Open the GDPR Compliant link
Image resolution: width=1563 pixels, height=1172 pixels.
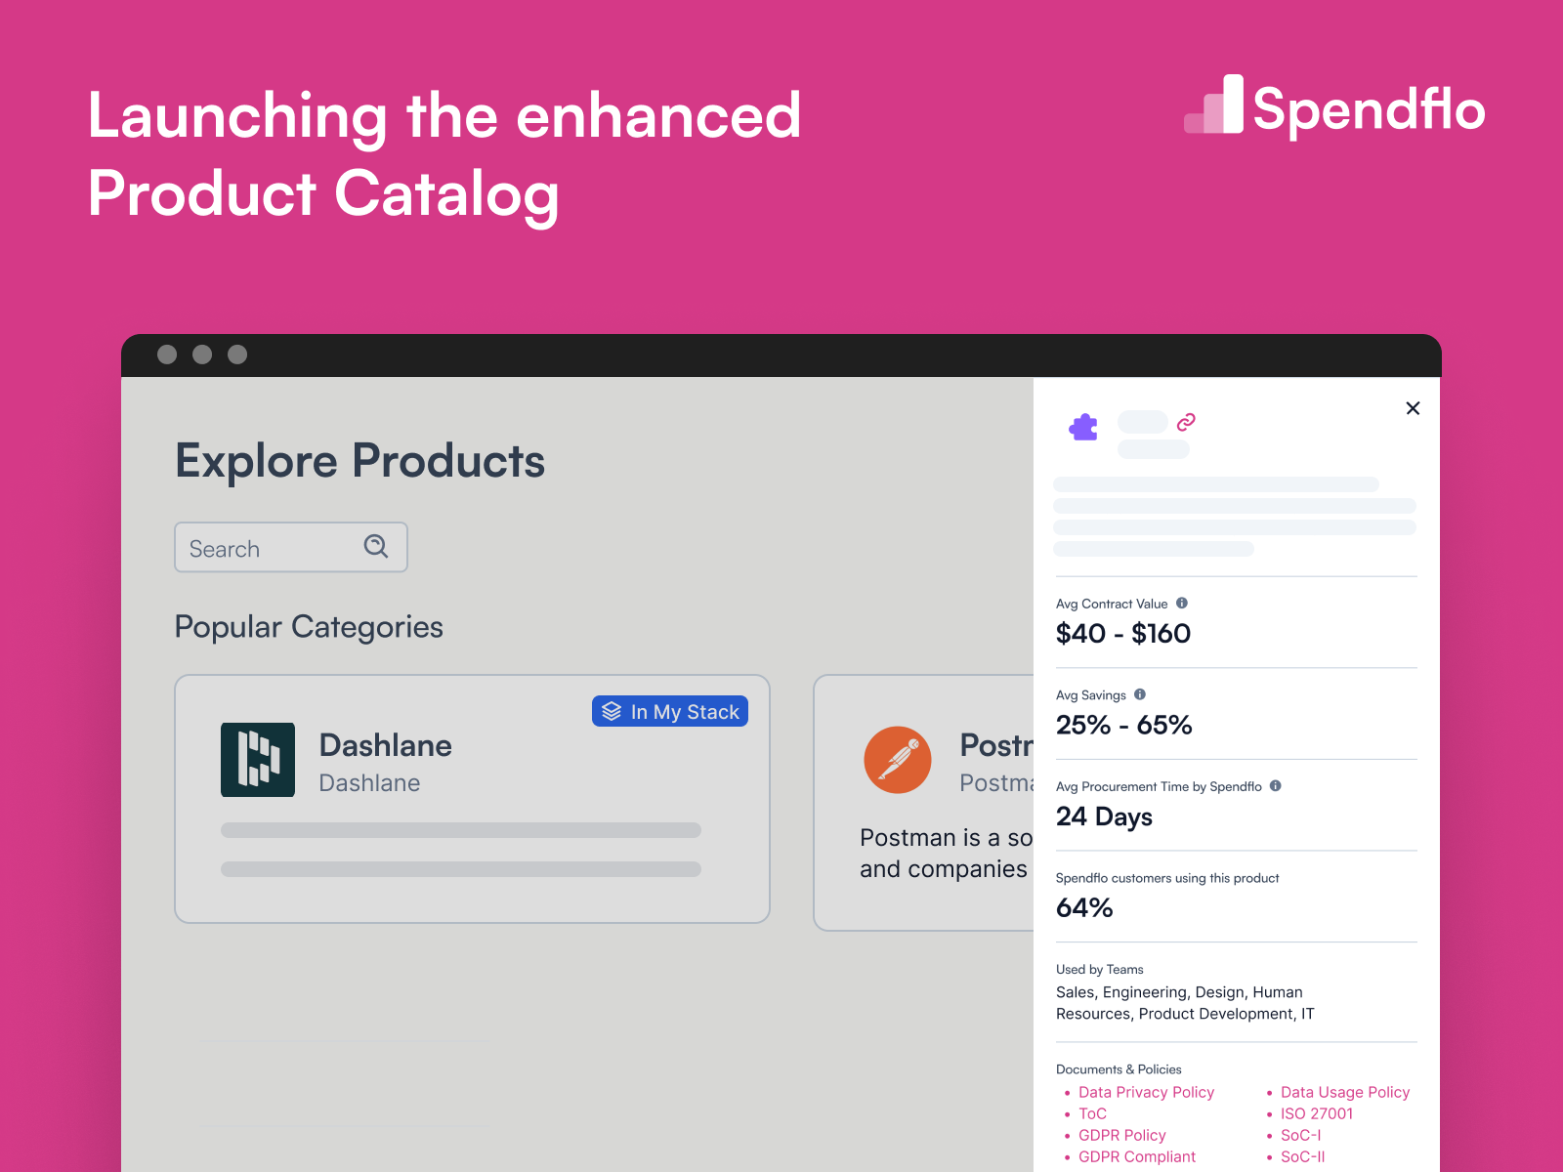1137,1156
